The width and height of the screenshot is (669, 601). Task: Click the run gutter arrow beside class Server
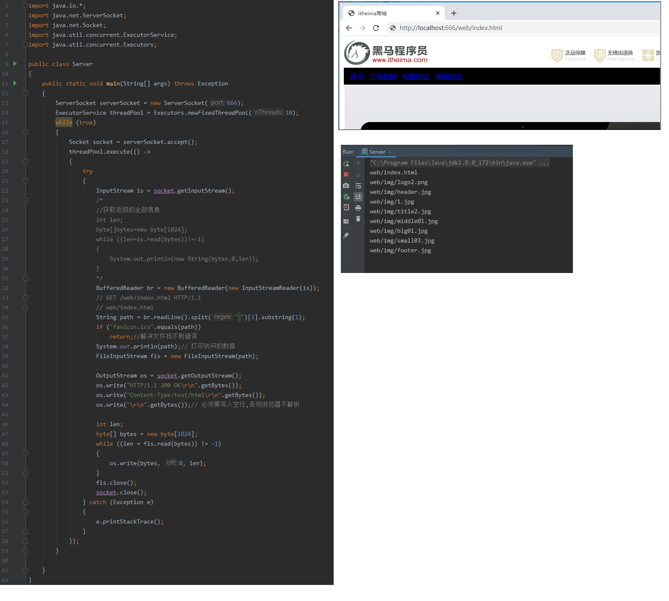click(15, 64)
